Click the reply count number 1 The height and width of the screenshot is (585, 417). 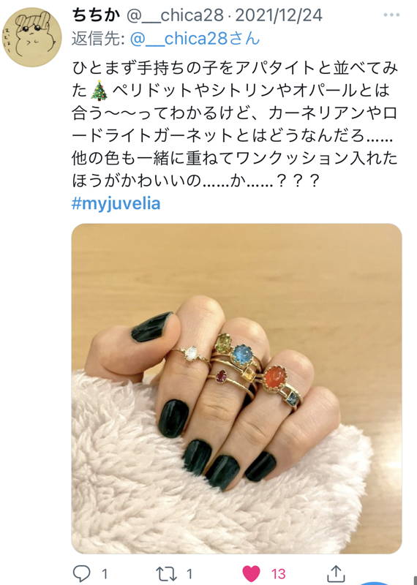(105, 574)
